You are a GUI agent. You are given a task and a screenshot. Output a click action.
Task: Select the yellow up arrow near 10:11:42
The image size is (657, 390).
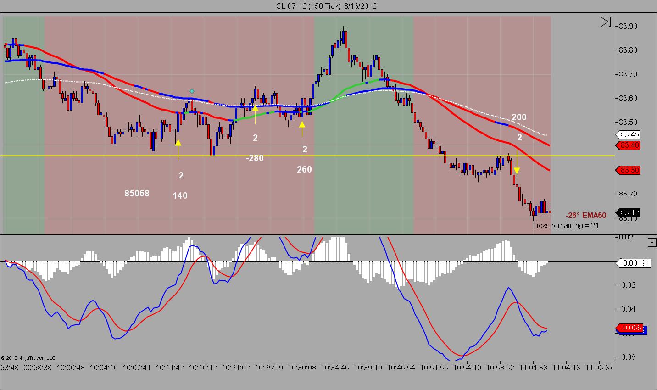(x=178, y=149)
